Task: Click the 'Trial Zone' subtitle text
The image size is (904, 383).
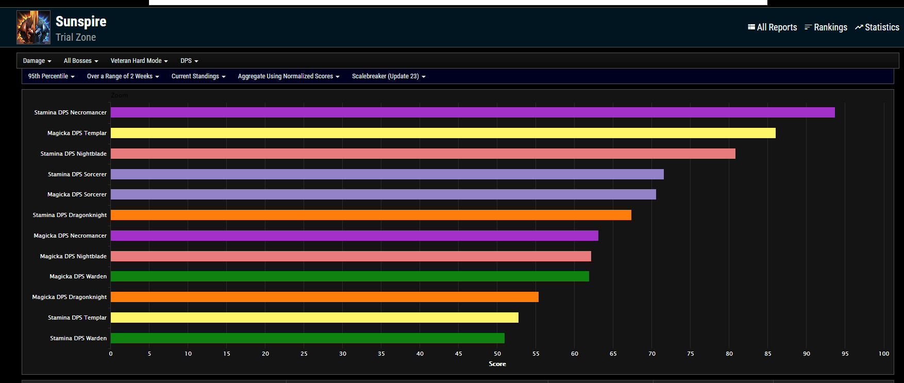Action: tap(76, 37)
